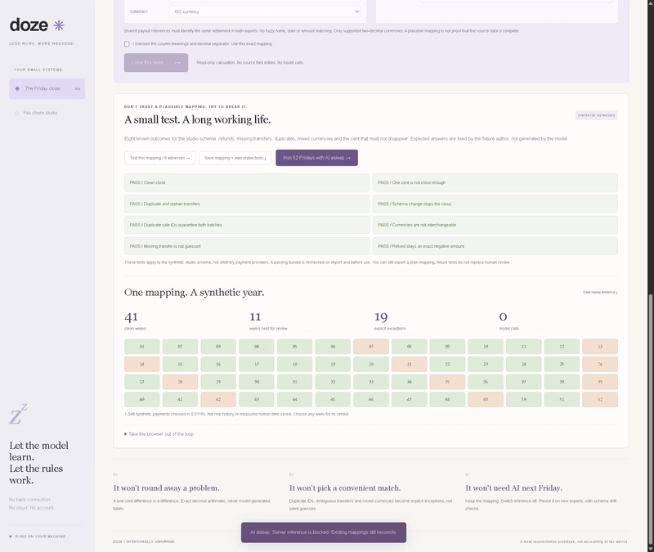Screen dimensions: 654x552
Task: Click week 26 tile in the grid
Action: pos(600,364)
